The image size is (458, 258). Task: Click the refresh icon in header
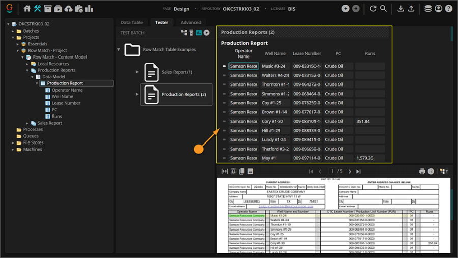coord(373,9)
